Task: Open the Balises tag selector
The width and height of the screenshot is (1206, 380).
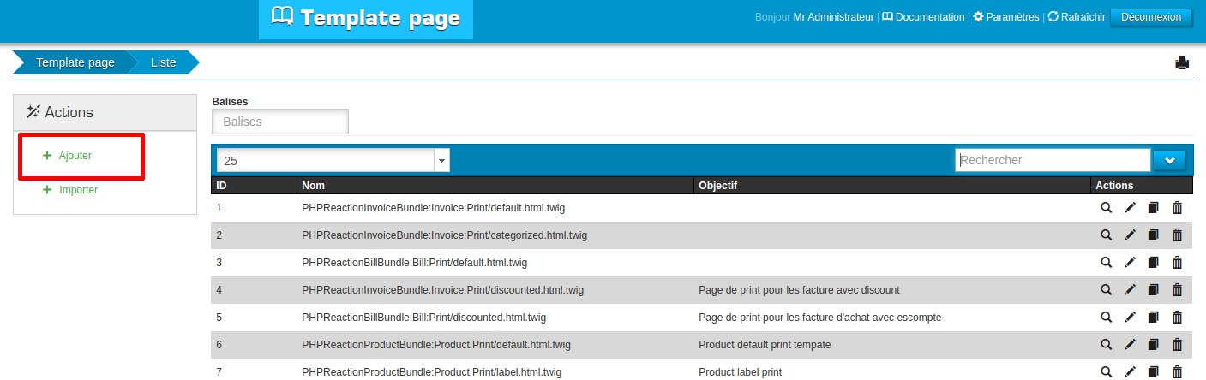Action: click(280, 122)
